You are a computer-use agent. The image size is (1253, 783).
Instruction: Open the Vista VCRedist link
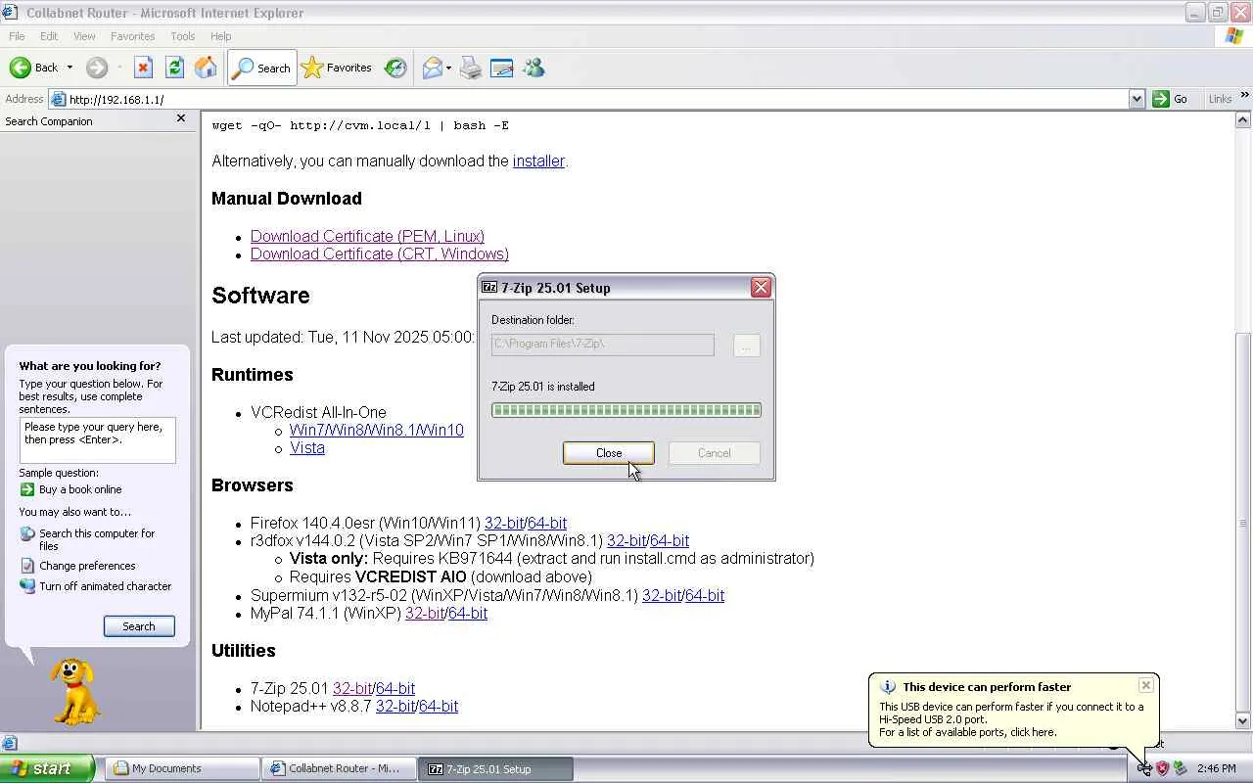click(307, 447)
